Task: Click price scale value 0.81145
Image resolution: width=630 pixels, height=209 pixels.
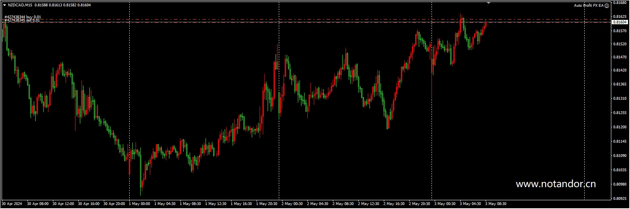Action: 620,141
